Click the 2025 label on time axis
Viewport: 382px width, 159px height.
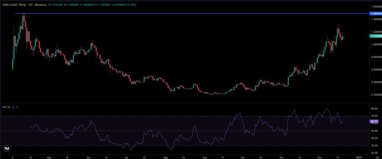(359, 157)
